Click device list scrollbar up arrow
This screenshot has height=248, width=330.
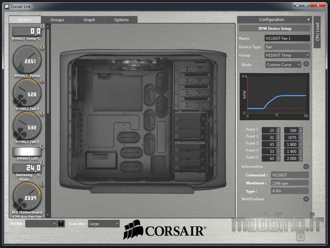[x=48, y=26]
